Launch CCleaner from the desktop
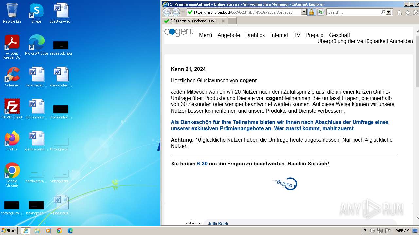 click(12, 77)
